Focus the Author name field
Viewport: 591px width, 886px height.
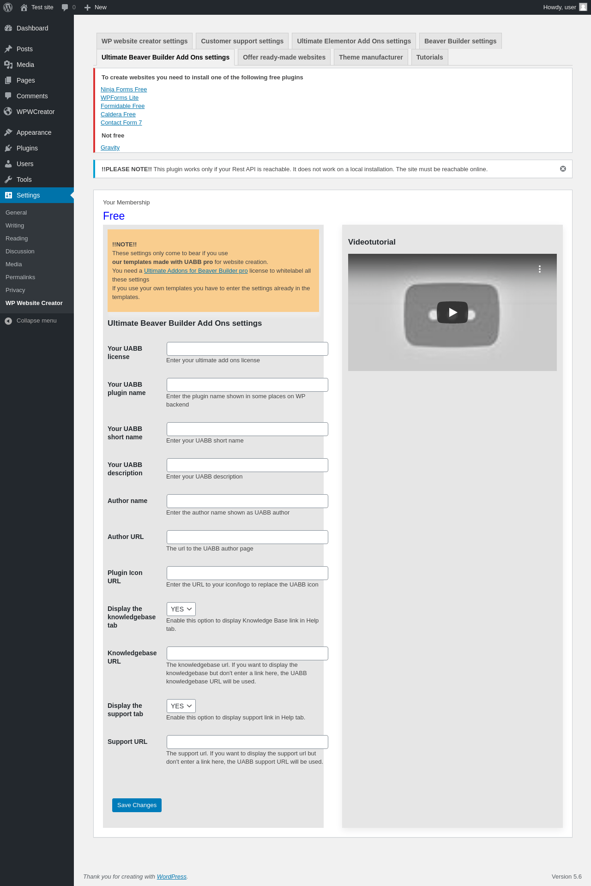click(247, 501)
